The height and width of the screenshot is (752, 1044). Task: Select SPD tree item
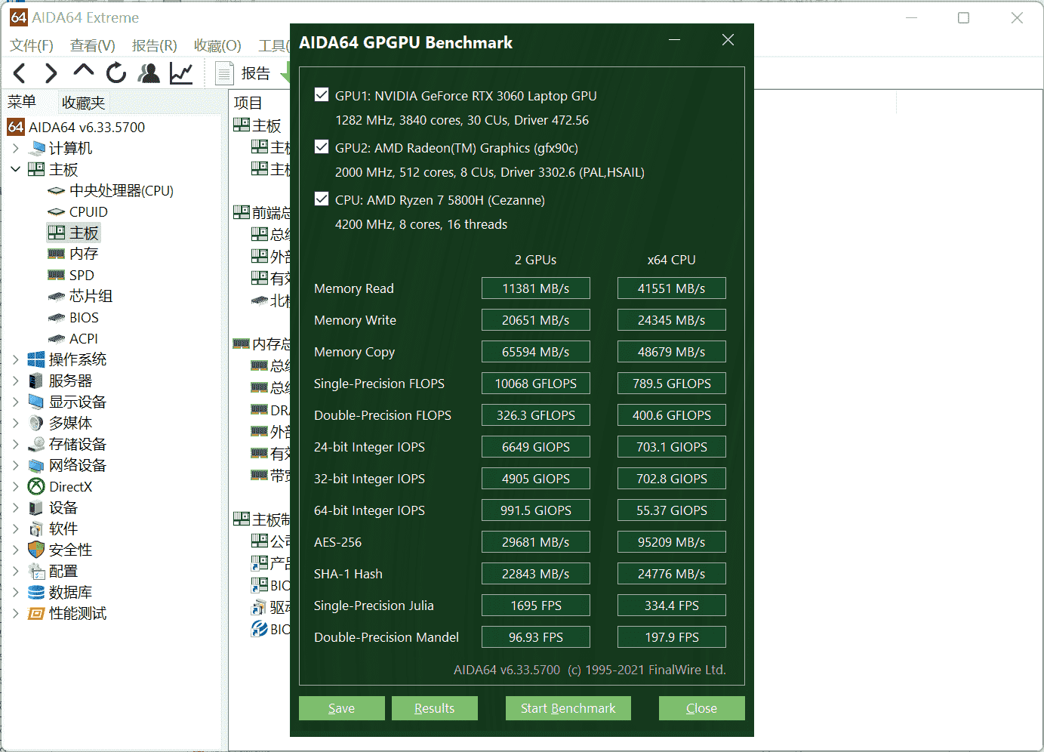tap(71, 275)
